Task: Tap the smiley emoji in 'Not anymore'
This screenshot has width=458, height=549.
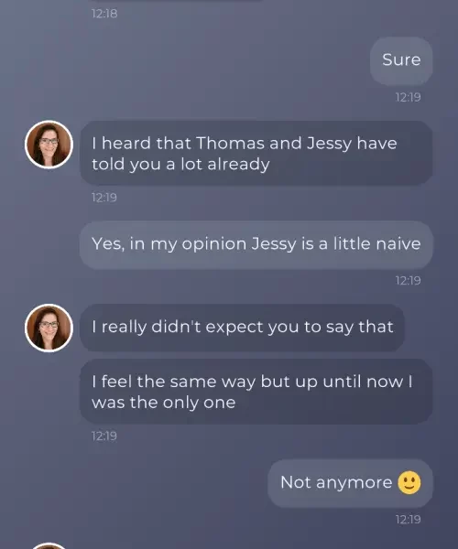Action: [x=409, y=483]
